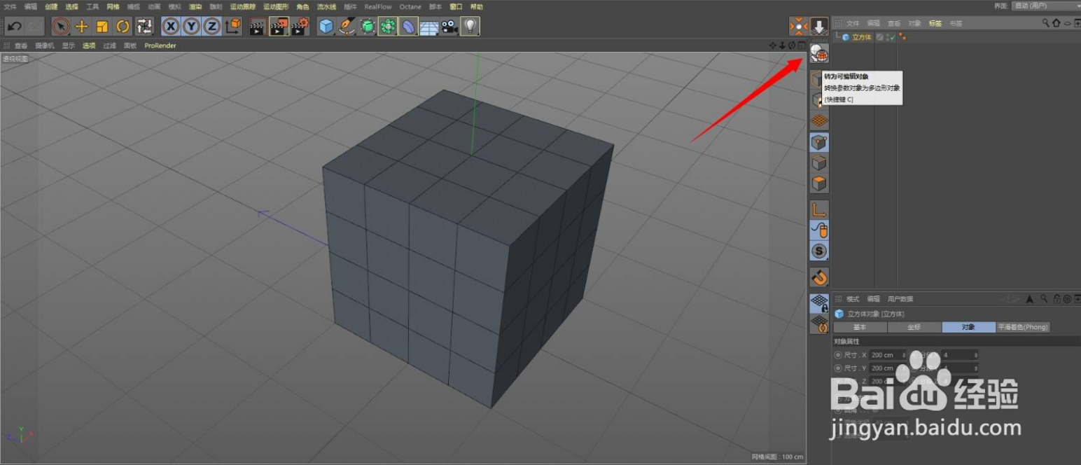The width and height of the screenshot is (1081, 465).
Task: Switch to Points mode
Action: click(819, 143)
